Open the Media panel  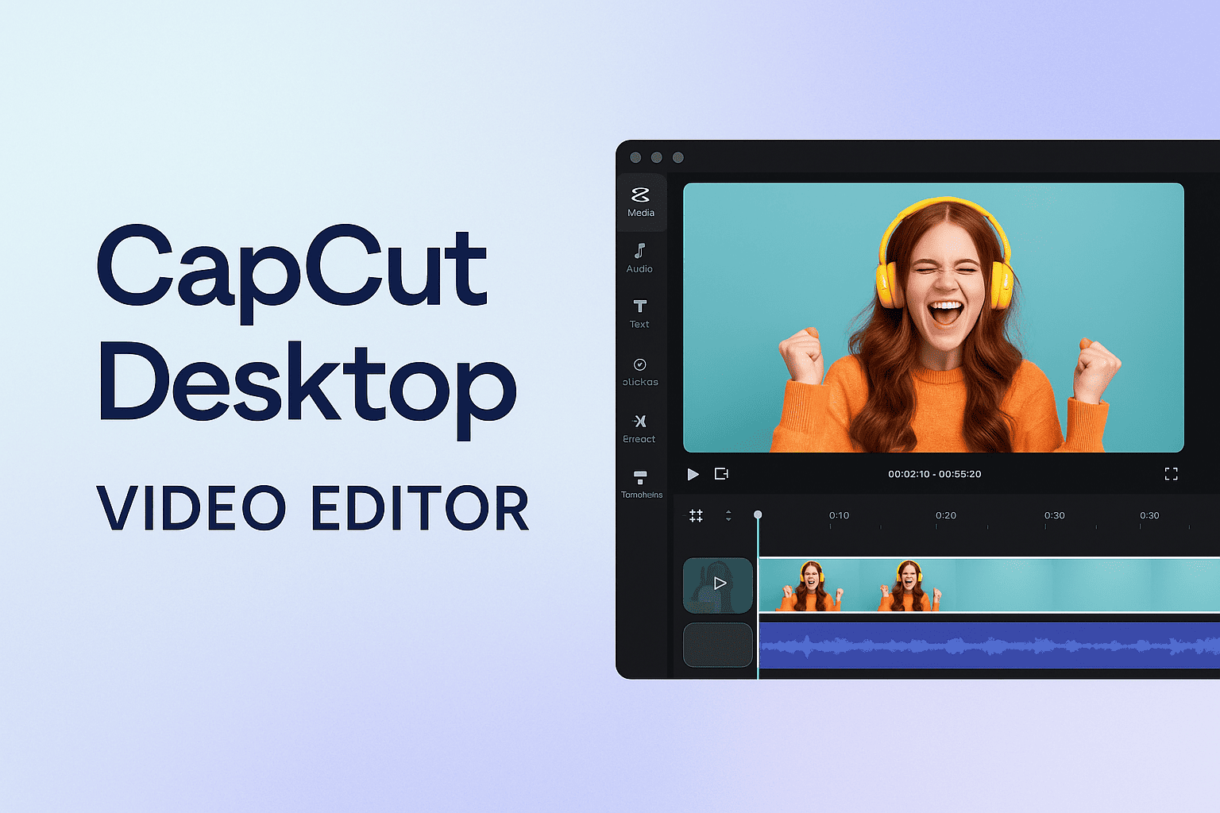[x=640, y=202]
